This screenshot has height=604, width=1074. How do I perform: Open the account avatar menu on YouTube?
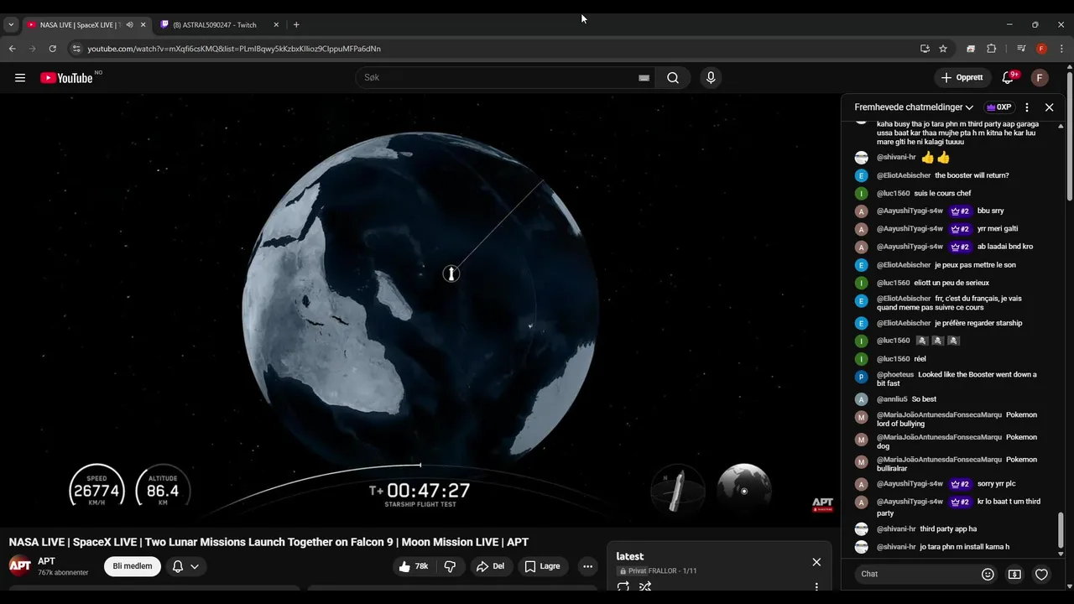1040,78
